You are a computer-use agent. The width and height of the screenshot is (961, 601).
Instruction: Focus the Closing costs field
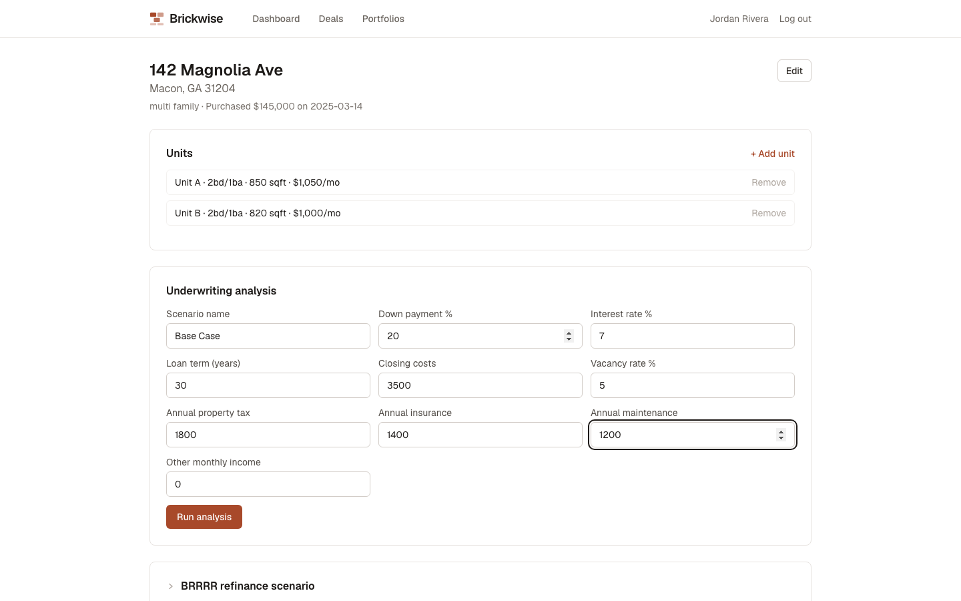point(480,385)
